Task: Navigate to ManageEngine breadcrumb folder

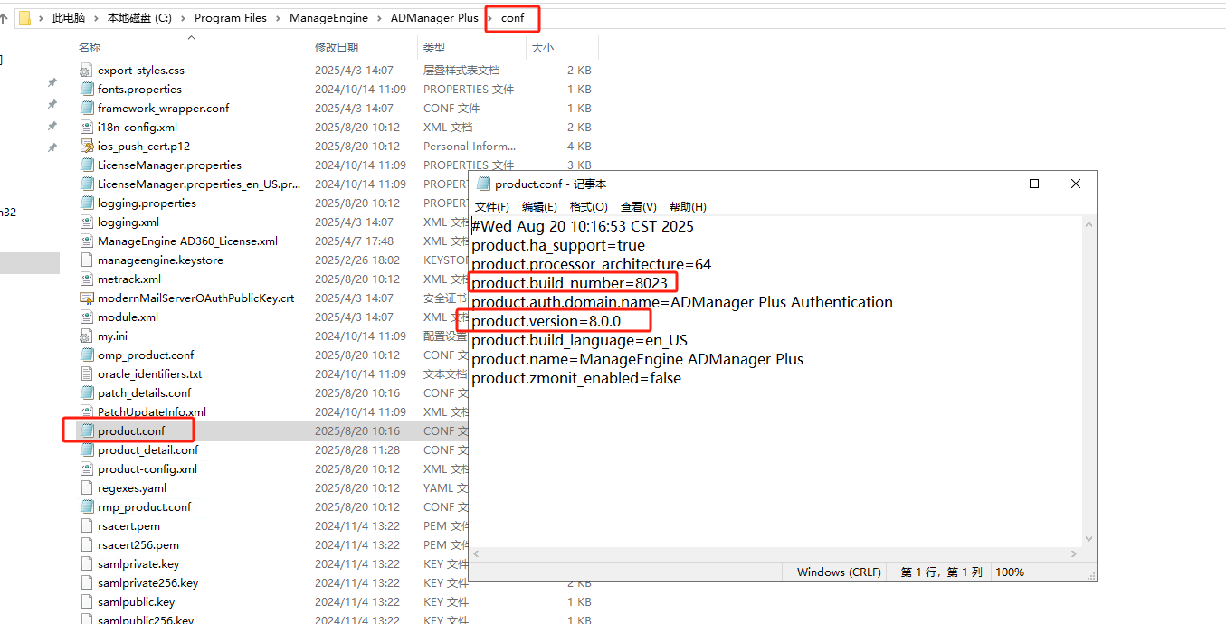Action: coord(329,18)
